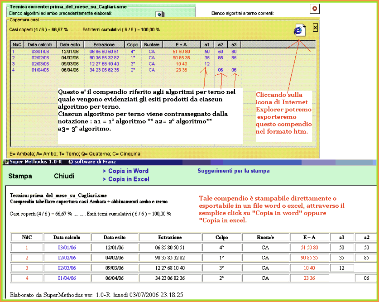The height and width of the screenshot is (302, 379).
Task: Select "06 85 80 50 51" in the print preview table
Action: pos(170,248)
